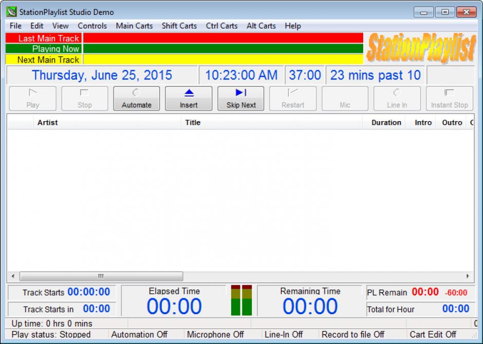This screenshot has width=483, height=344.
Task: Click the Duration column header
Action: point(384,123)
